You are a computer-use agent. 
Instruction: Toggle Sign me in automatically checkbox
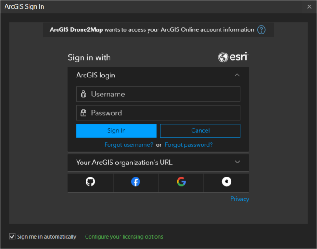pos(12,236)
